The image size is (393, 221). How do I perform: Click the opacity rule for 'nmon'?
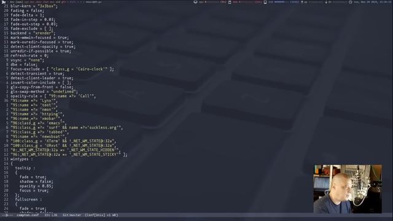click(34, 110)
